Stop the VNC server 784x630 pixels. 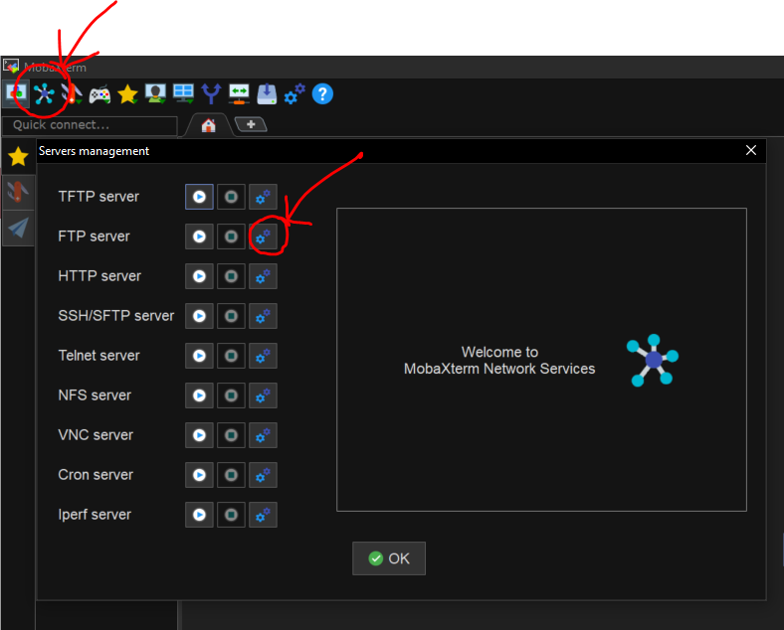pyautogui.click(x=231, y=435)
